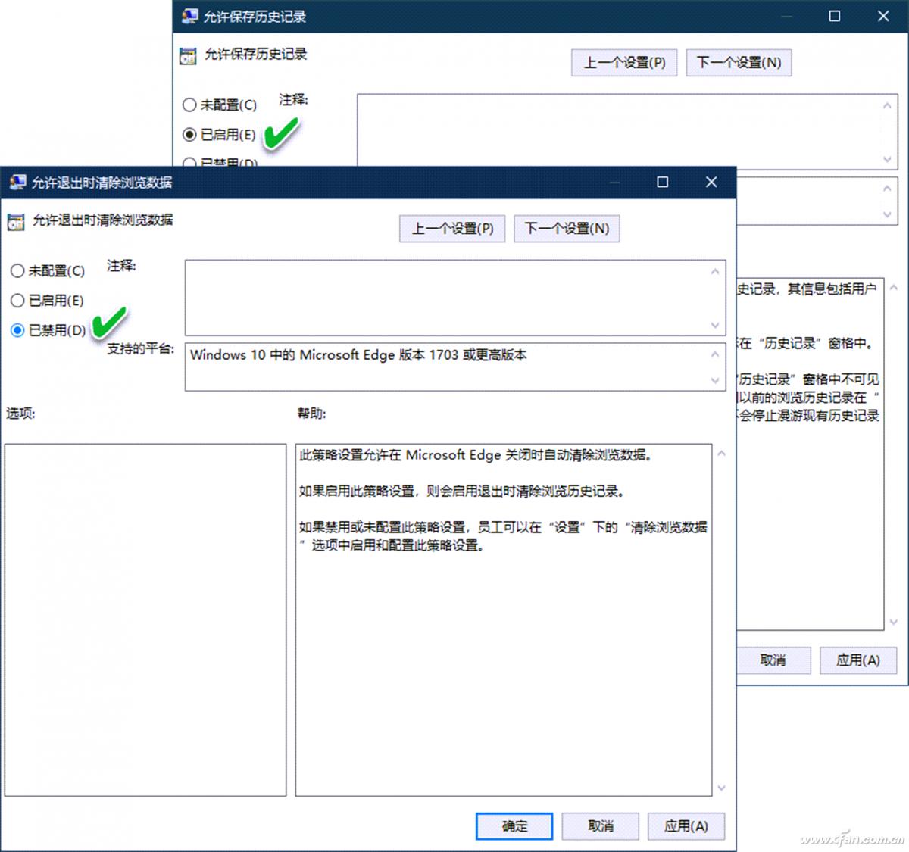The width and height of the screenshot is (909, 852).
Task: Click the down arrow of 帮助 text scrollbar
Action: click(722, 788)
